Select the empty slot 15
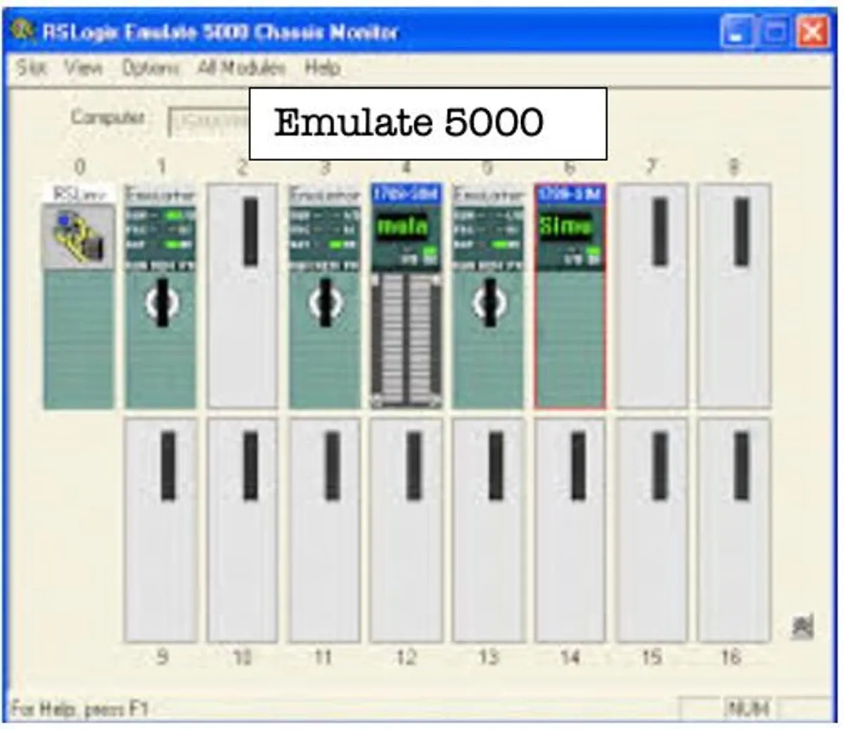The width and height of the screenshot is (844, 729). (x=651, y=530)
